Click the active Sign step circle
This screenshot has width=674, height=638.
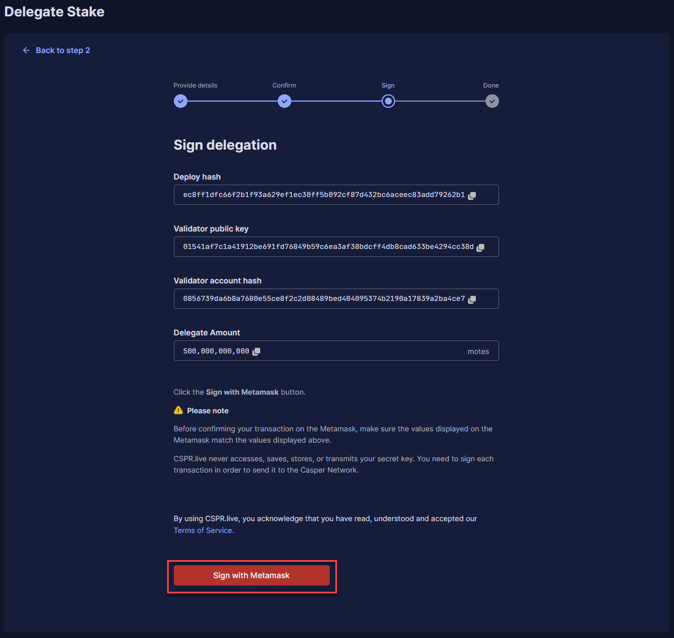pos(388,101)
